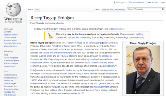Open the View source tab

[107, 9]
